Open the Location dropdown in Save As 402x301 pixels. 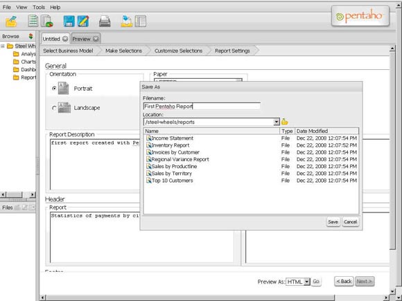[276, 122]
